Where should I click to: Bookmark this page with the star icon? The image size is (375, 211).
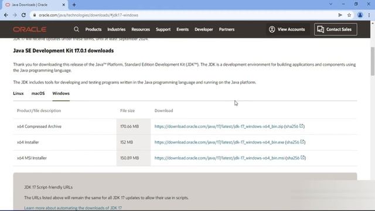[x=349, y=15]
